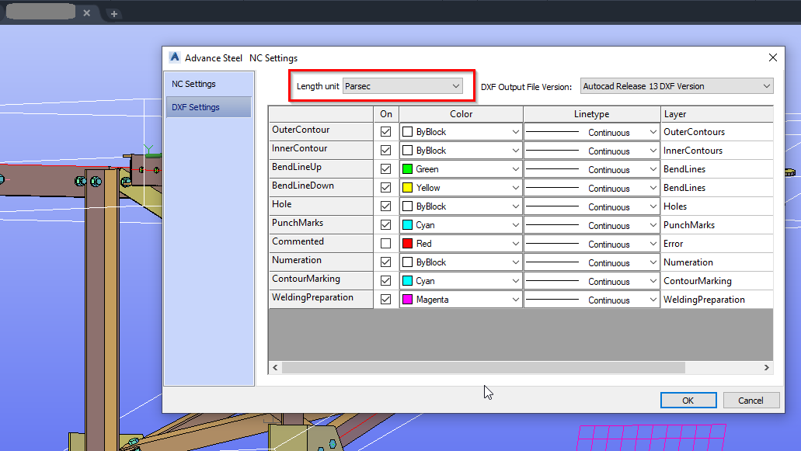The height and width of the screenshot is (451, 801).
Task: Open the Commented row color dropdown showing Red
Action: pyautogui.click(x=514, y=243)
